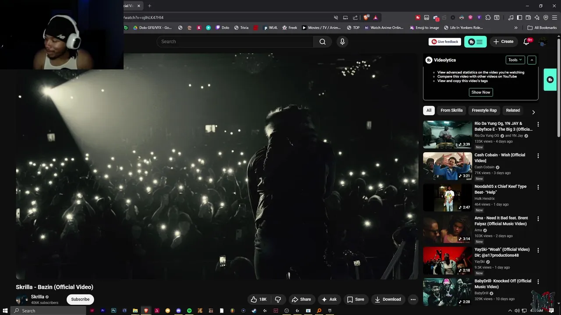Save video to a playlist

(355, 299)
